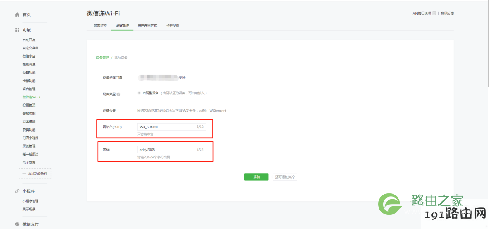
Task: Open 微信小店 in the sidebar
Action: [x=29, y=56]
